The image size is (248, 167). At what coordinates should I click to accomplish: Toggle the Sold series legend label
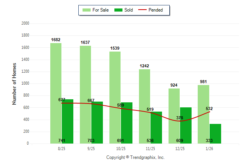click(x=129, y=10)
